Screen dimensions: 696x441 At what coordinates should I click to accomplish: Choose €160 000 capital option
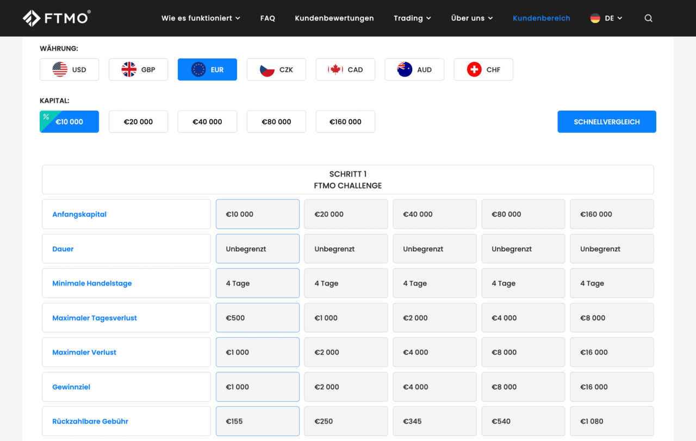[x=345, y=122]
